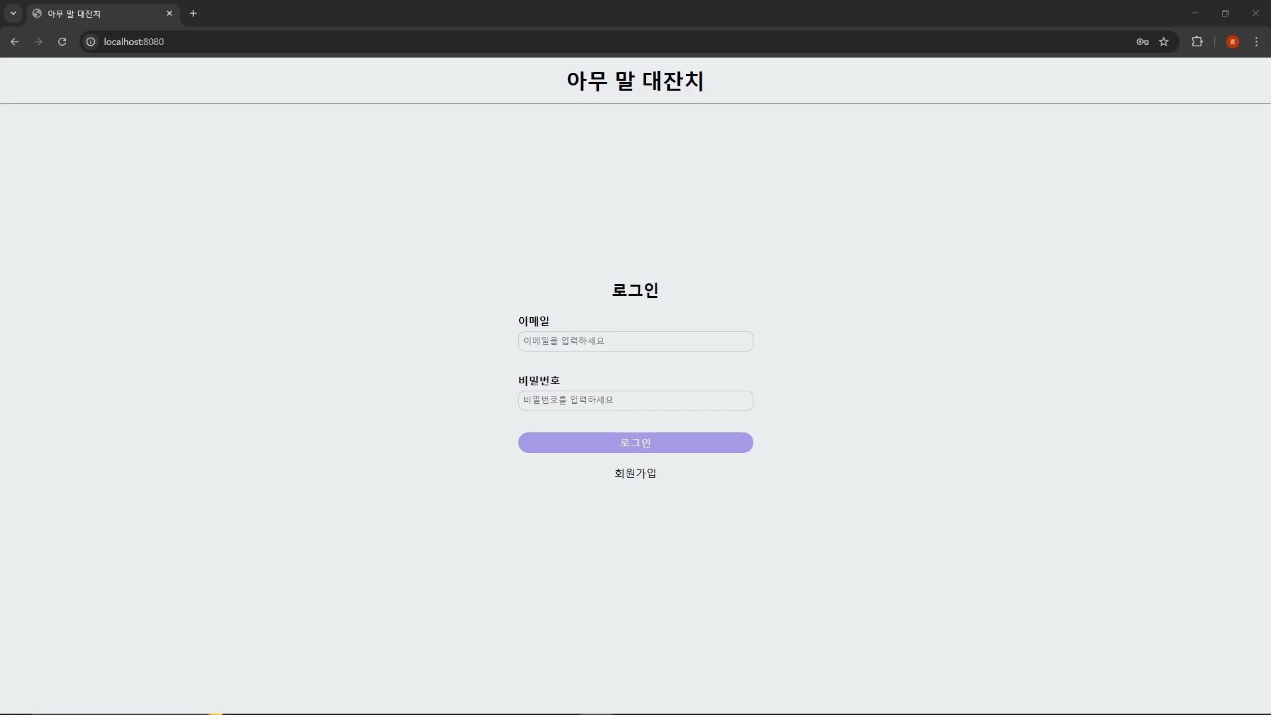
Task: Minimize the browser window
Action: coord(1195,13)
